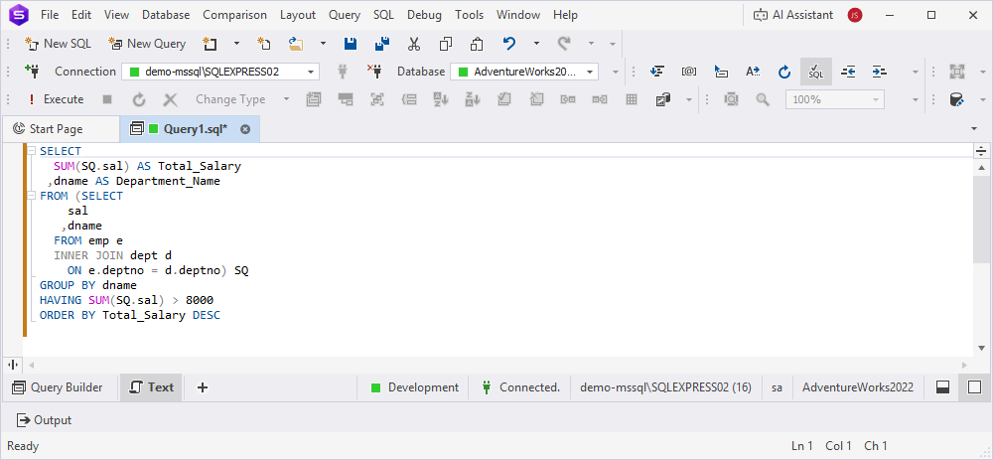Expand the Open file dropdown arrow
Viewport: 993px width, 460px height.
click(324, 44)
